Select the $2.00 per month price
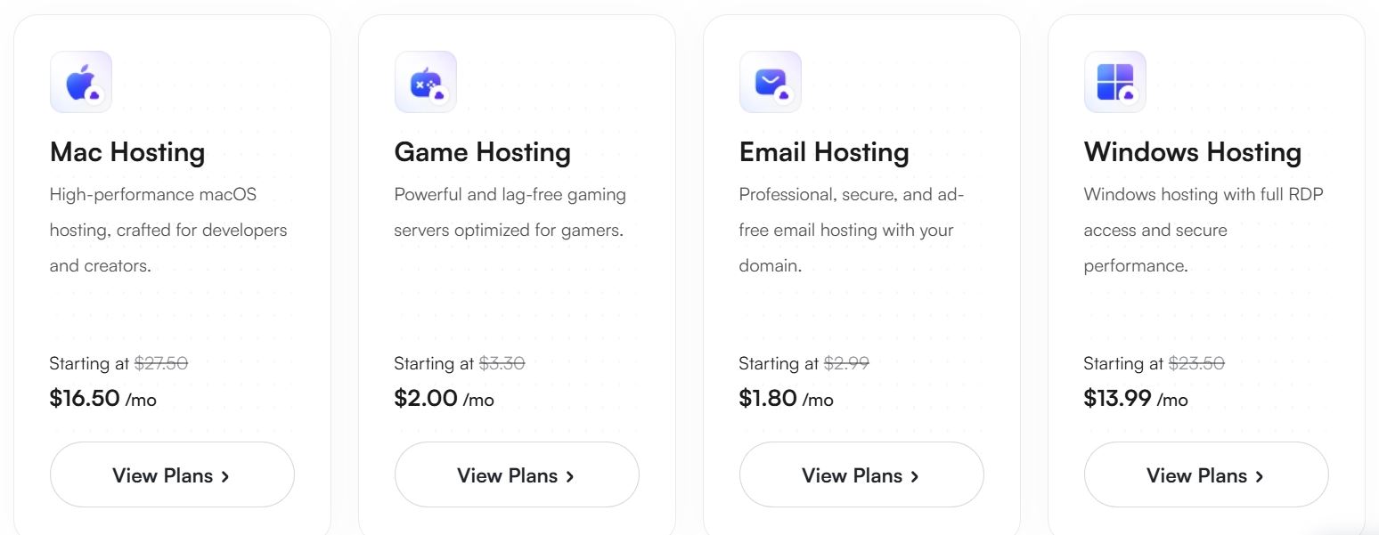Screen dimensions: 1379x535 [x=427, y=398]
